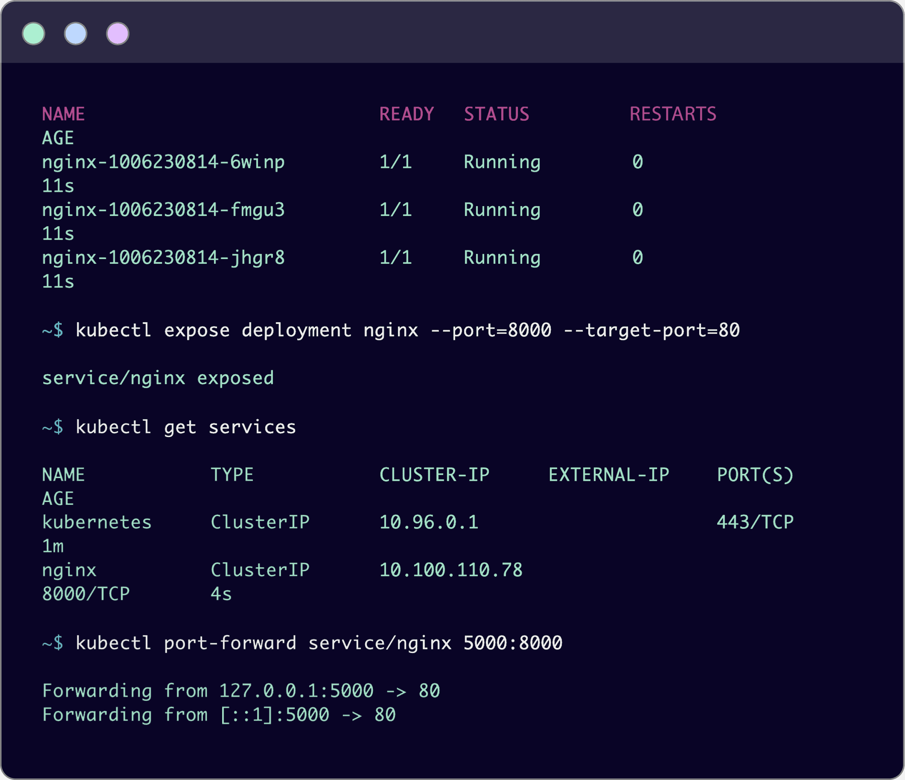Click the RESTARTS column header
This screenshot has height=780, width=905.
(x=673, y=114)
